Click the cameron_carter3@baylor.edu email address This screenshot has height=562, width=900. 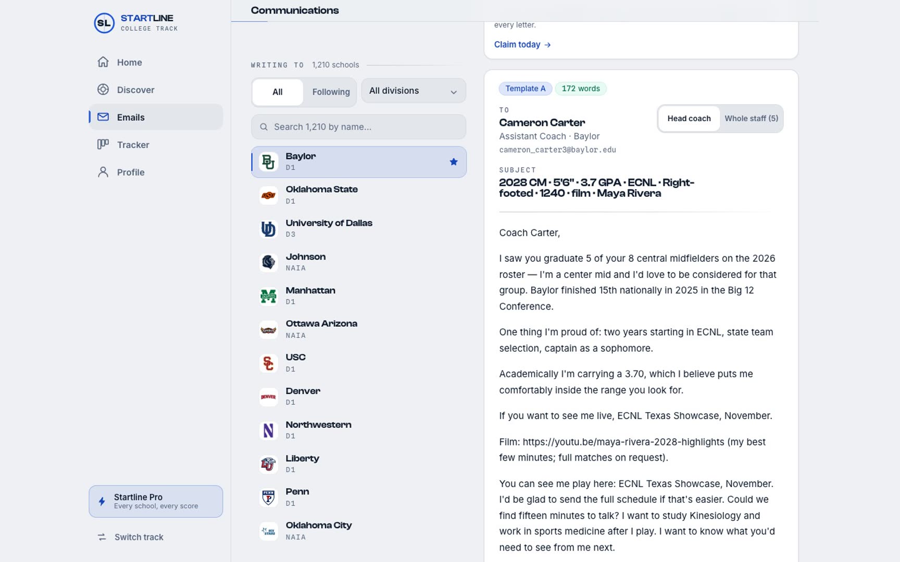557,150
